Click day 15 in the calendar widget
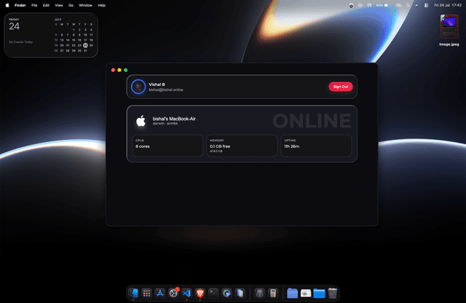The height and width of the screenshot is (303, 466). click(74, 40)
